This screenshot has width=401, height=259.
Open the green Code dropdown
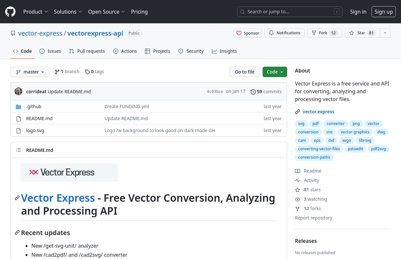coord(275,72)
